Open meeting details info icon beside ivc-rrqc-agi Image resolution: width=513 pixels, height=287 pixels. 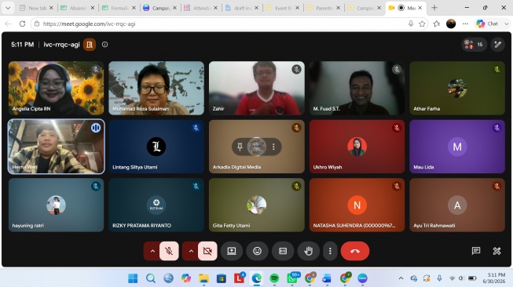point(104,45)
